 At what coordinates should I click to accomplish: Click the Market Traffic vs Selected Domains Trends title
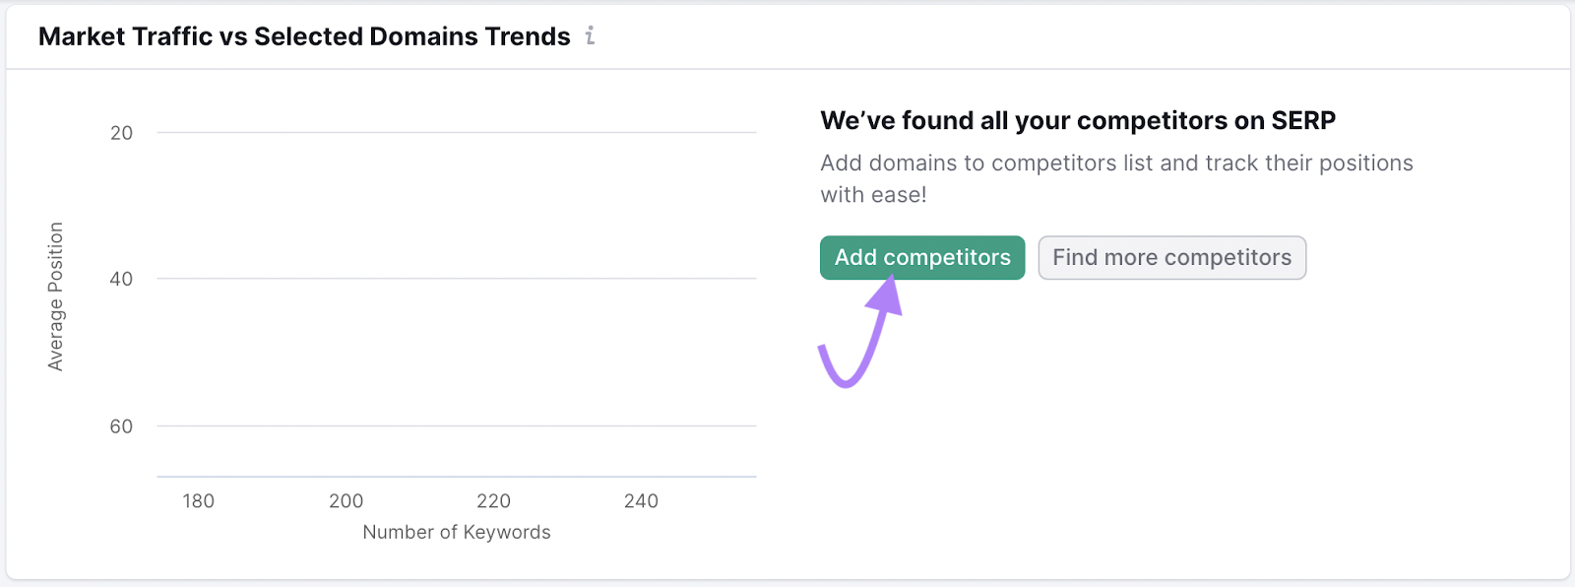click(x=304, y=36)
